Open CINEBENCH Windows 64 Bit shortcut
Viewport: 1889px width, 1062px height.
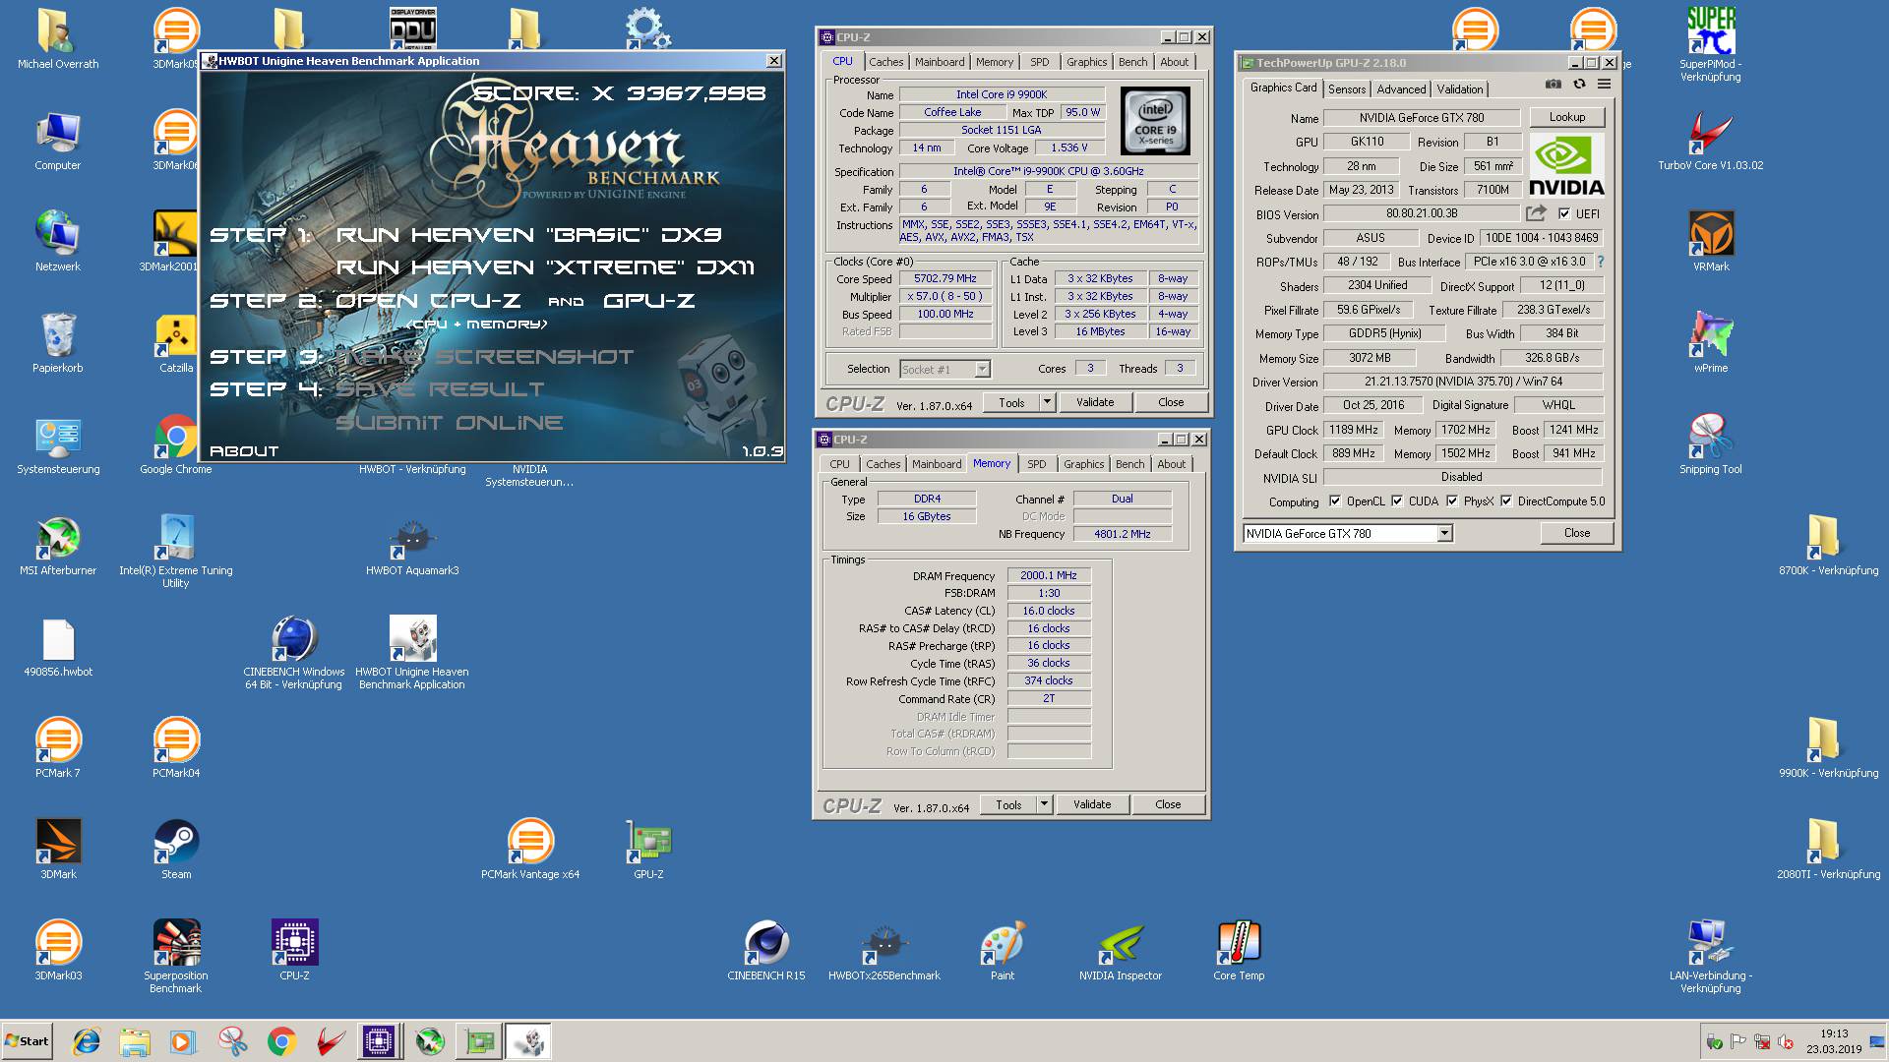pyautogui.click(x=294, y=653)
